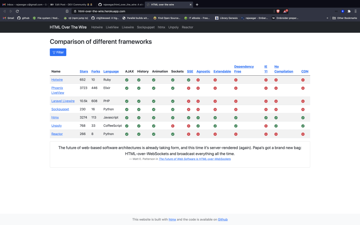Open the Sockpuppet table link
Viewport: 360px width, 225px height.
[60, 109]
